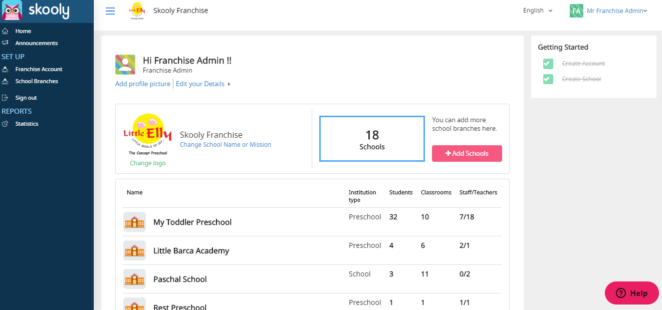
Task: Click the Home house icon in sidebar
Action: coord(5,31)
